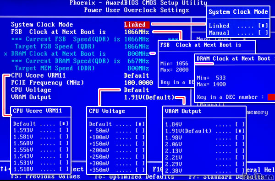This screenshot has width=275, height=181.
Task: Open CPU Voltage Default setting value
Action: point(137,90)
